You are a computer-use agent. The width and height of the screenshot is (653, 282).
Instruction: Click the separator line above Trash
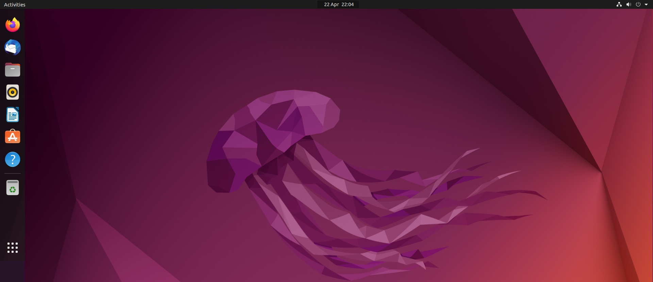point(13,173)
